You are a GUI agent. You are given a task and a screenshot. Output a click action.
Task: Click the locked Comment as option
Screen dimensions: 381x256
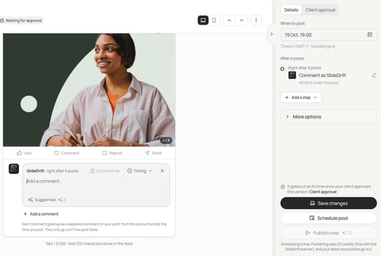[105, 171]
